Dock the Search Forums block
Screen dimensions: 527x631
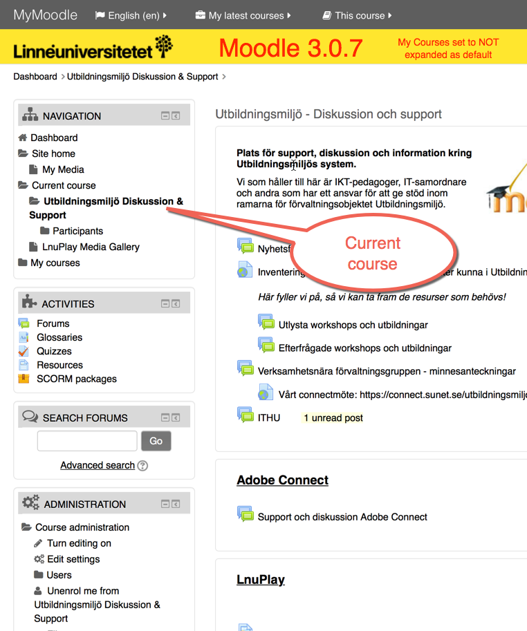pos(176,417)
